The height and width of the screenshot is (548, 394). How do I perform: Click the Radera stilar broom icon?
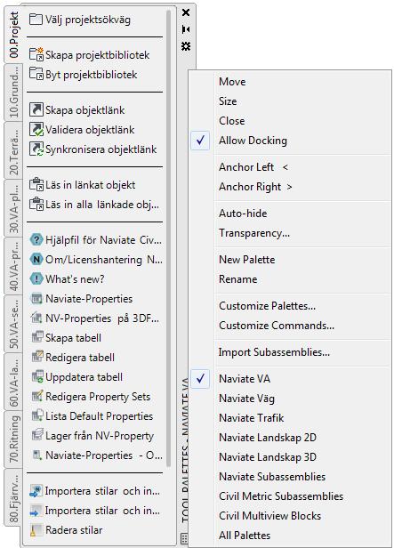coord(36,530)
